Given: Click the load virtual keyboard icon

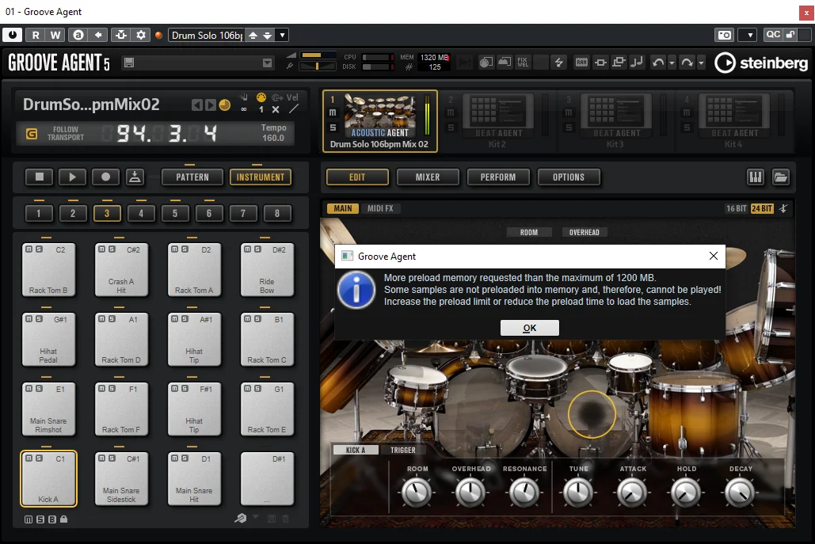Looking at the screenshot, I should (756, 177).
